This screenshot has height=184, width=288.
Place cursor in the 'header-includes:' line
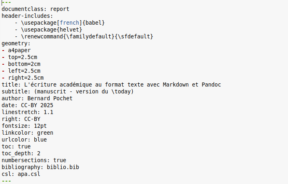27,16
